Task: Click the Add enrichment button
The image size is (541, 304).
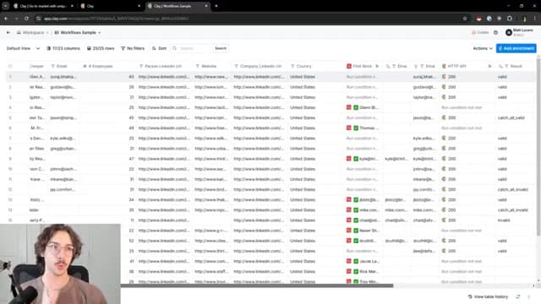Action: click(516, 49)
